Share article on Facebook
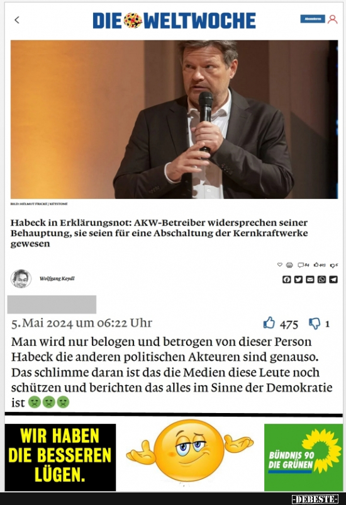346x505 pixels. pyautogui.click(x=286, y=279)
